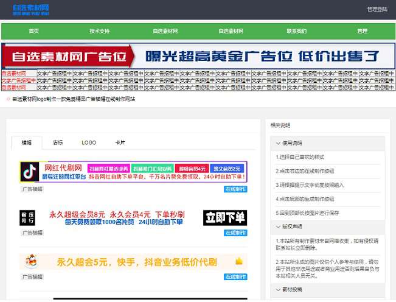Collapse the 版权声明 section
396x302 pixels.
328,226
